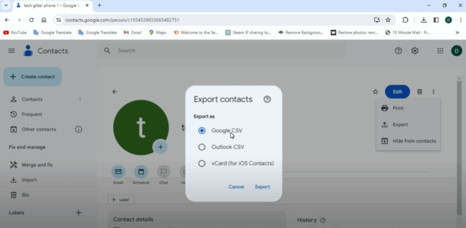Open the Maps bookmark
Viewport: 466px width, 228px height.
click(x=157, y=33)
